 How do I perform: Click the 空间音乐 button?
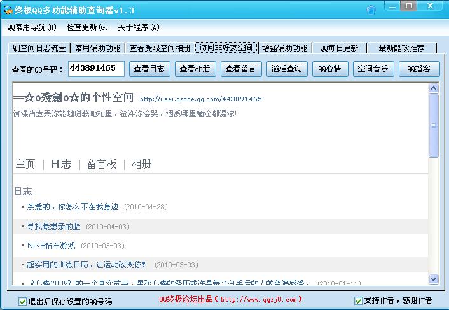point(373,69)
